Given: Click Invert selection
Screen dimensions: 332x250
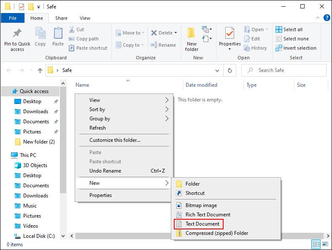Looking at the screenshot, I should click(x=296, y=48).
